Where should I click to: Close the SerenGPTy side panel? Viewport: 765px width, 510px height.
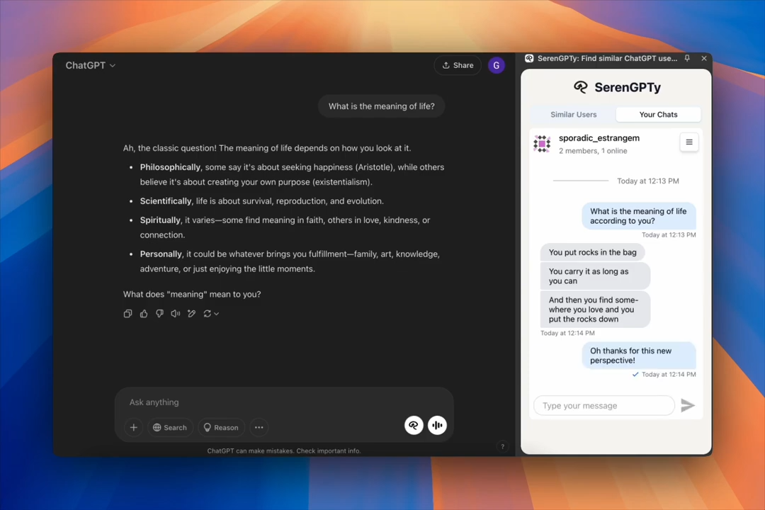click(x=703, y=58)
